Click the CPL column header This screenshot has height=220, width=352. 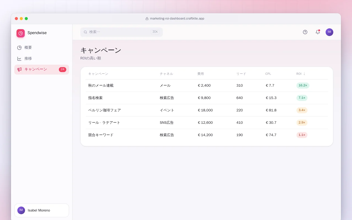pyautogui.click(x=268, y=74)
